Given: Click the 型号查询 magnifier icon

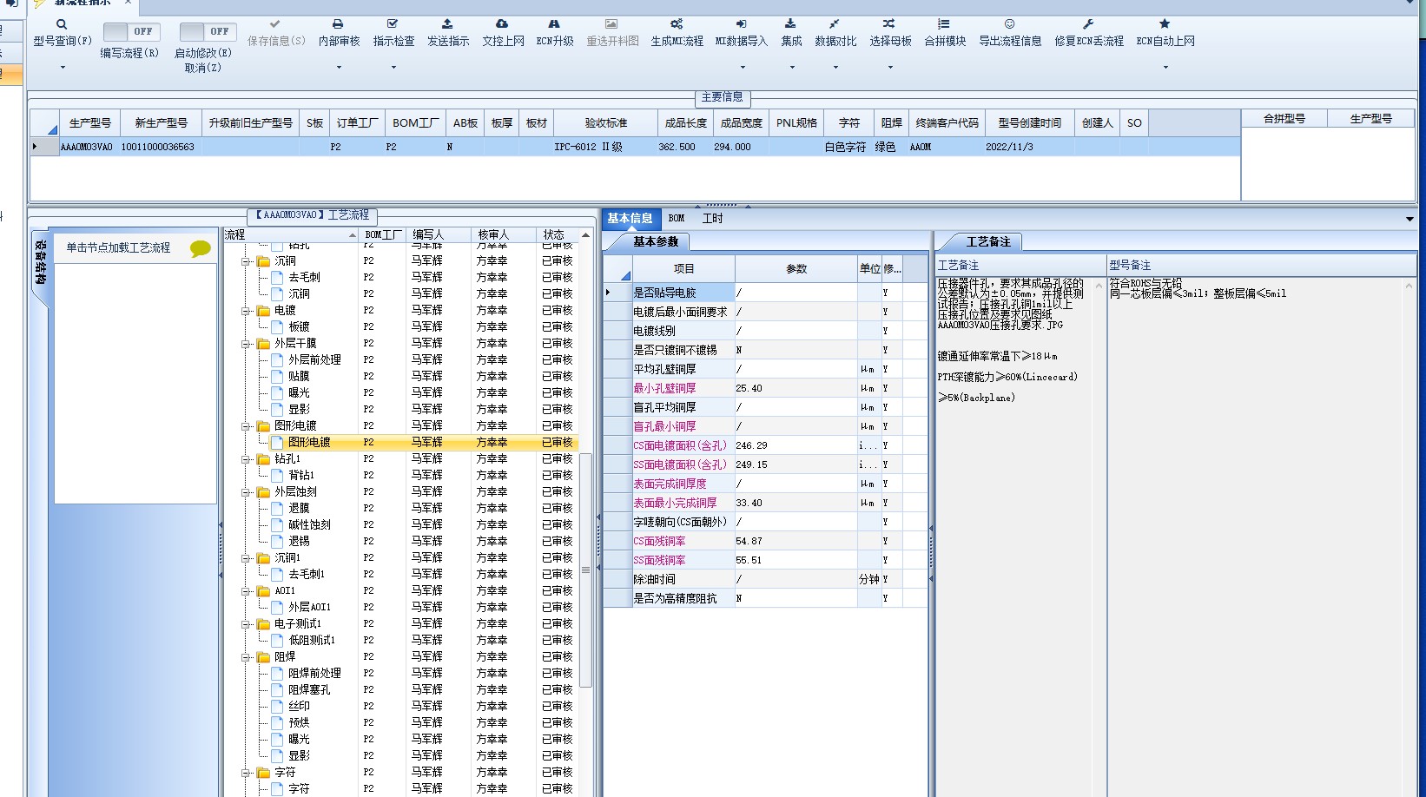Looking at the screenshot, I should [62, 24].
